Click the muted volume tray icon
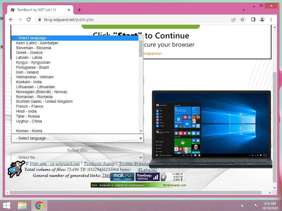 tap(243, 206)
